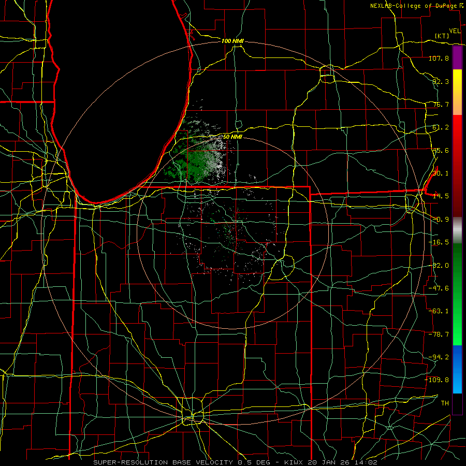
Task: Select the 30.1 legend value
Action: click(441, 173)
